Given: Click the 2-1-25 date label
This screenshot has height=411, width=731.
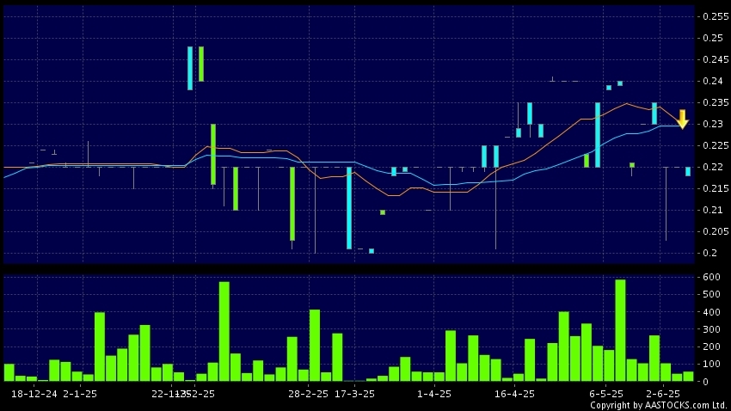Looking at the screenshot, I should point(80,394).
